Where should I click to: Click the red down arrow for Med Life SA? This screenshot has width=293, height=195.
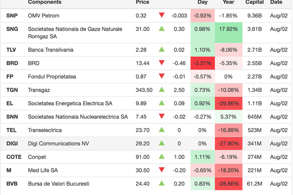pos(162,170)
